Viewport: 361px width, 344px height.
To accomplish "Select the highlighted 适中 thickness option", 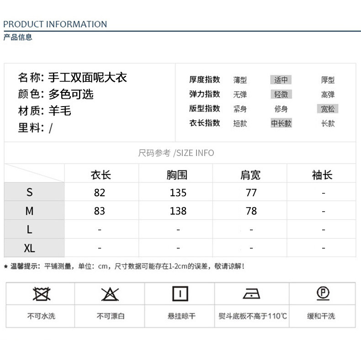I will [281, 80].
